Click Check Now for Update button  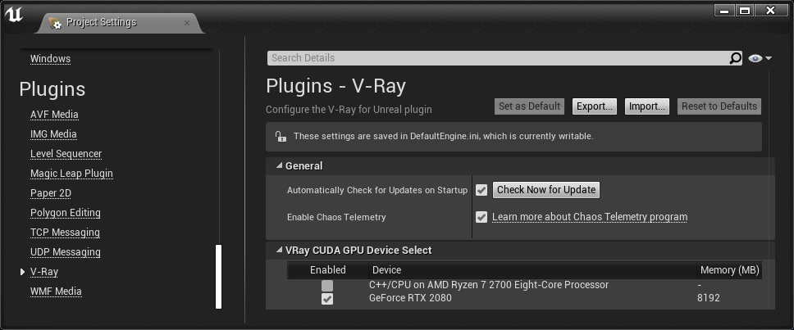(x=546, y=190)
